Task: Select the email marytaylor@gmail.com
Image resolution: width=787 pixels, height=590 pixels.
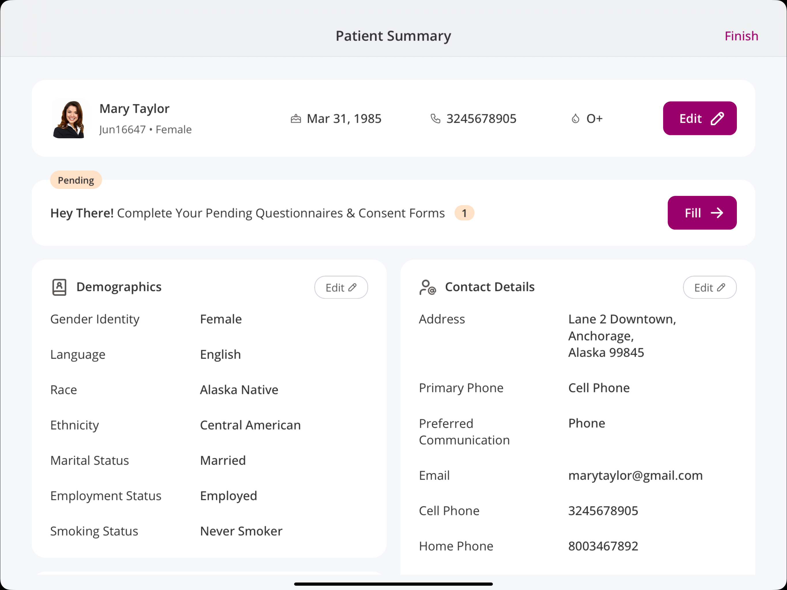Action: coord(635,475)
